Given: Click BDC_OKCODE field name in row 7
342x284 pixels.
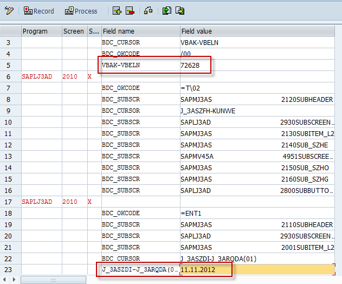Looking at the screenshot, I should point(121,88).
